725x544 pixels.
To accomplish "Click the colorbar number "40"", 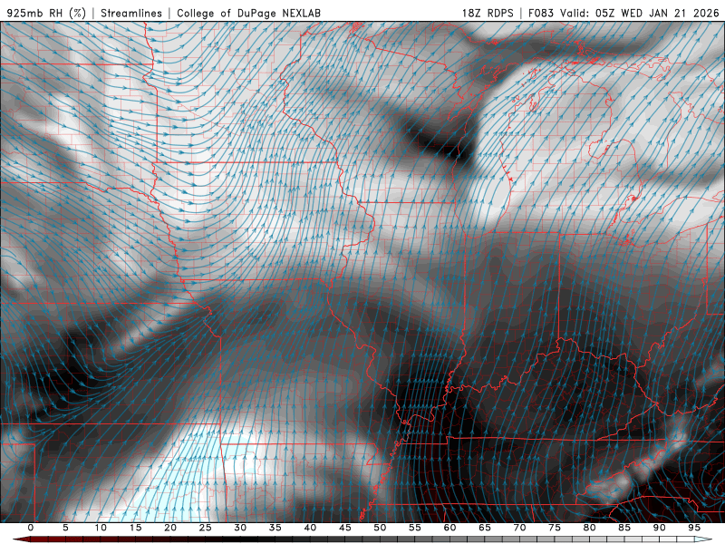I will pos(310,528).
